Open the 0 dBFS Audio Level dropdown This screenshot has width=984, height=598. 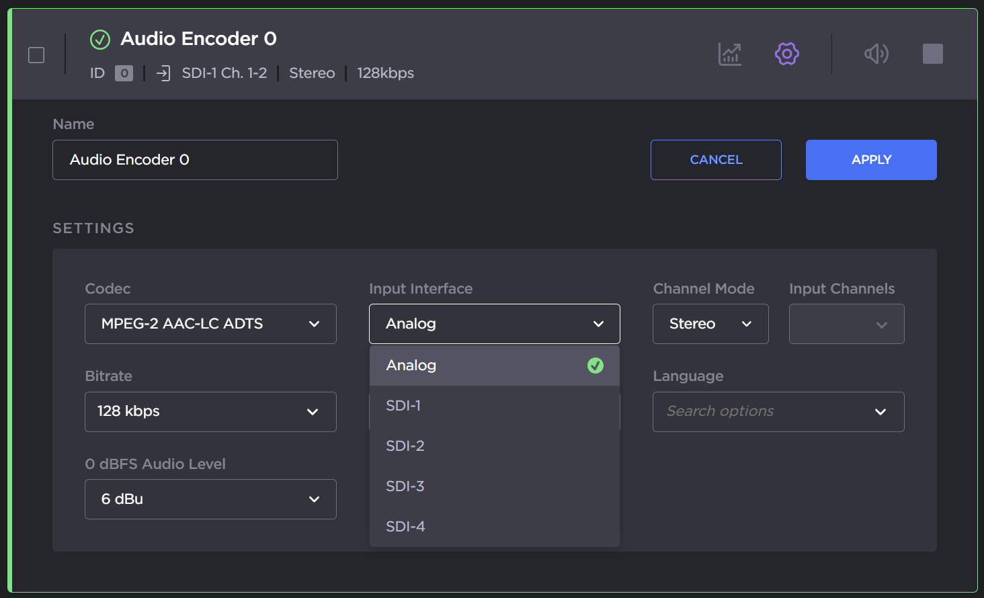(210, 499)
